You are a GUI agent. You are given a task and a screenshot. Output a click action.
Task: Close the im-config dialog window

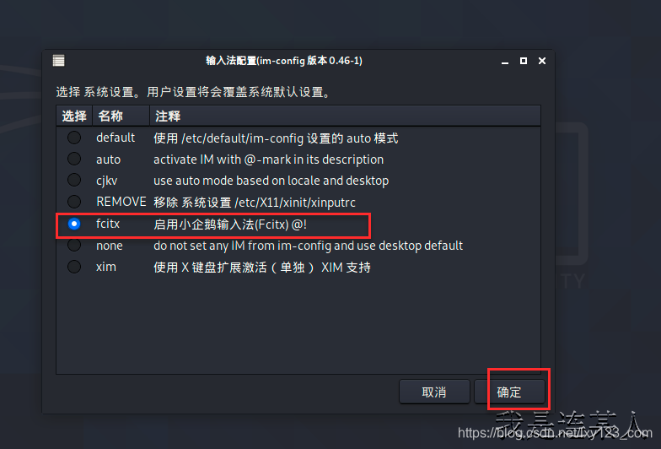(x=542, y=61)
